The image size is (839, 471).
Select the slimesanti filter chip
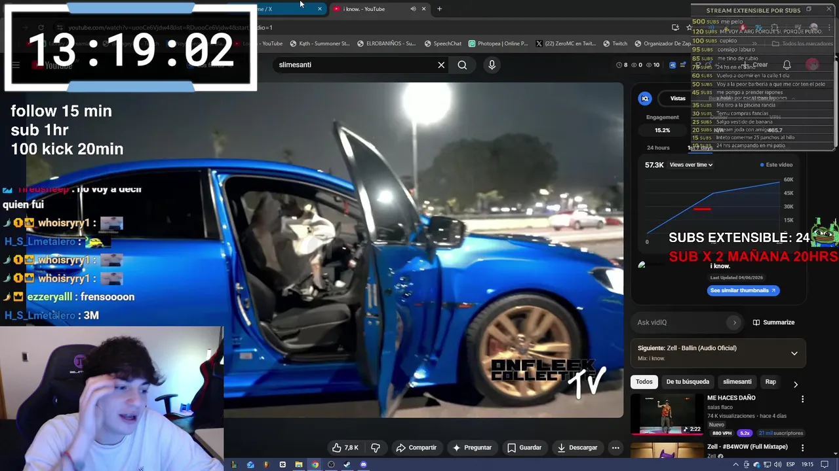pos(737,381)
